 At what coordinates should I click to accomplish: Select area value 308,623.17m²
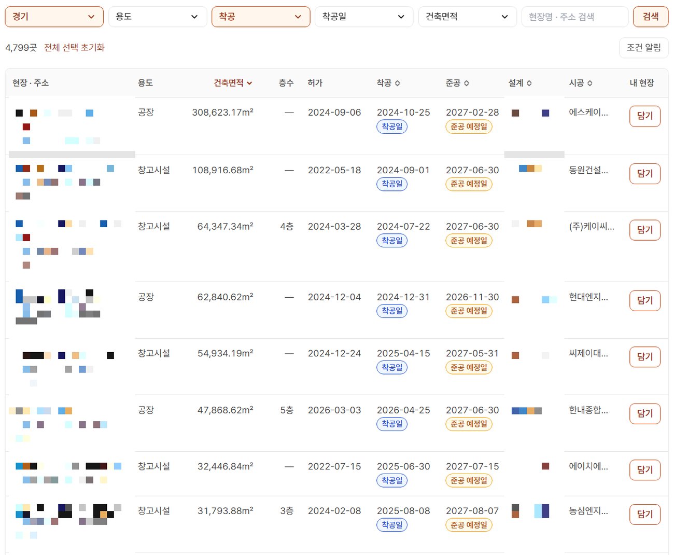point(222,113)
